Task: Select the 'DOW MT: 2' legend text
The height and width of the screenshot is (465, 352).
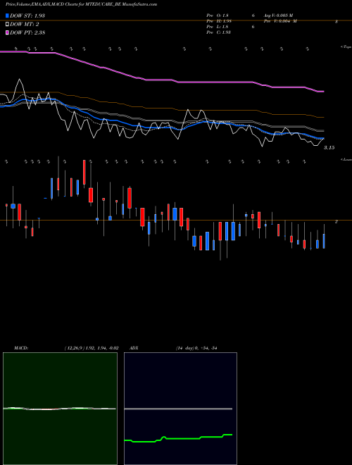Action: point(25,25)
